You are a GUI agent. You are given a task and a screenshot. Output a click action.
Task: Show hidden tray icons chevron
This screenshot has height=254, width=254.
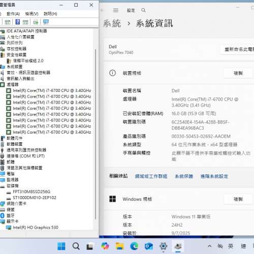(209, 246)
